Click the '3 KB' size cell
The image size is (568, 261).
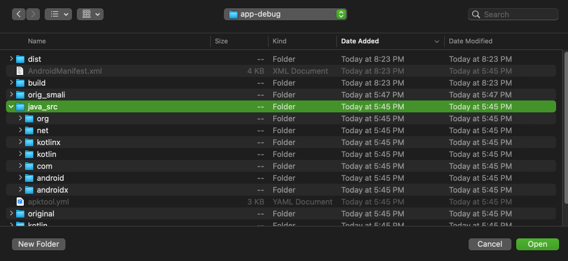click(x=256, y=202)
